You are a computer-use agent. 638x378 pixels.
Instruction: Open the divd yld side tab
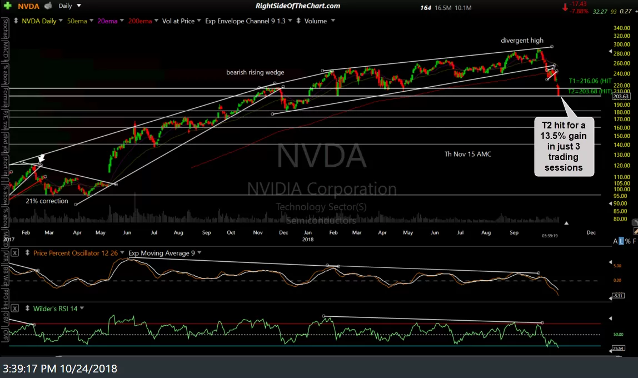6,143
